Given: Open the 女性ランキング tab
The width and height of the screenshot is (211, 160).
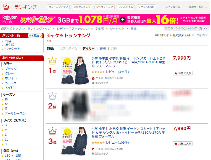Looking at the screenshot, I should (105, 7).
